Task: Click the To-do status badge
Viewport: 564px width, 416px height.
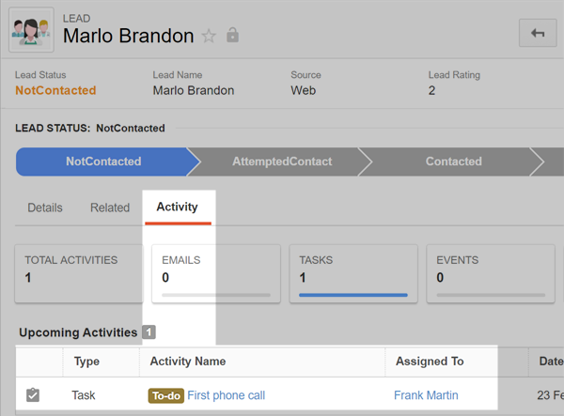Action: (165, 395)
